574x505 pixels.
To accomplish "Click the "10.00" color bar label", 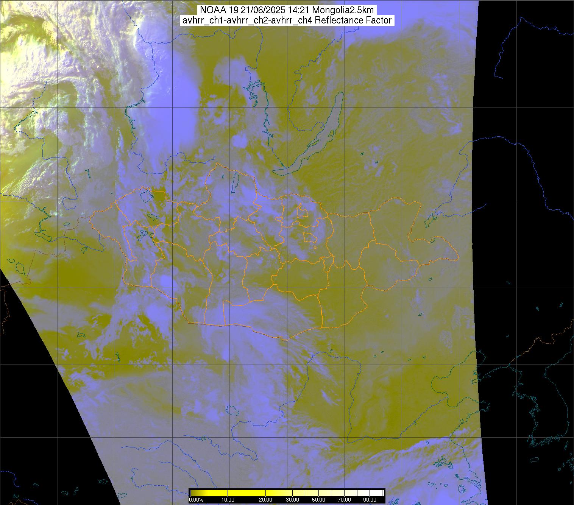I will point(228,500).
